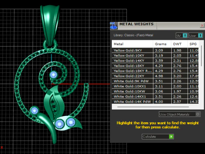Select the White Gold:10KX1 row
The image size is (205, 154).
pos(155,86)
